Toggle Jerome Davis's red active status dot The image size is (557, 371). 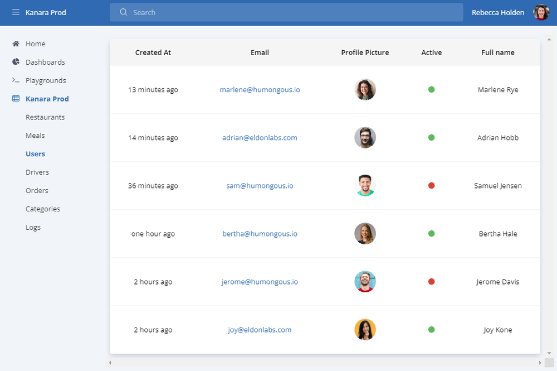tap(431, 282)
